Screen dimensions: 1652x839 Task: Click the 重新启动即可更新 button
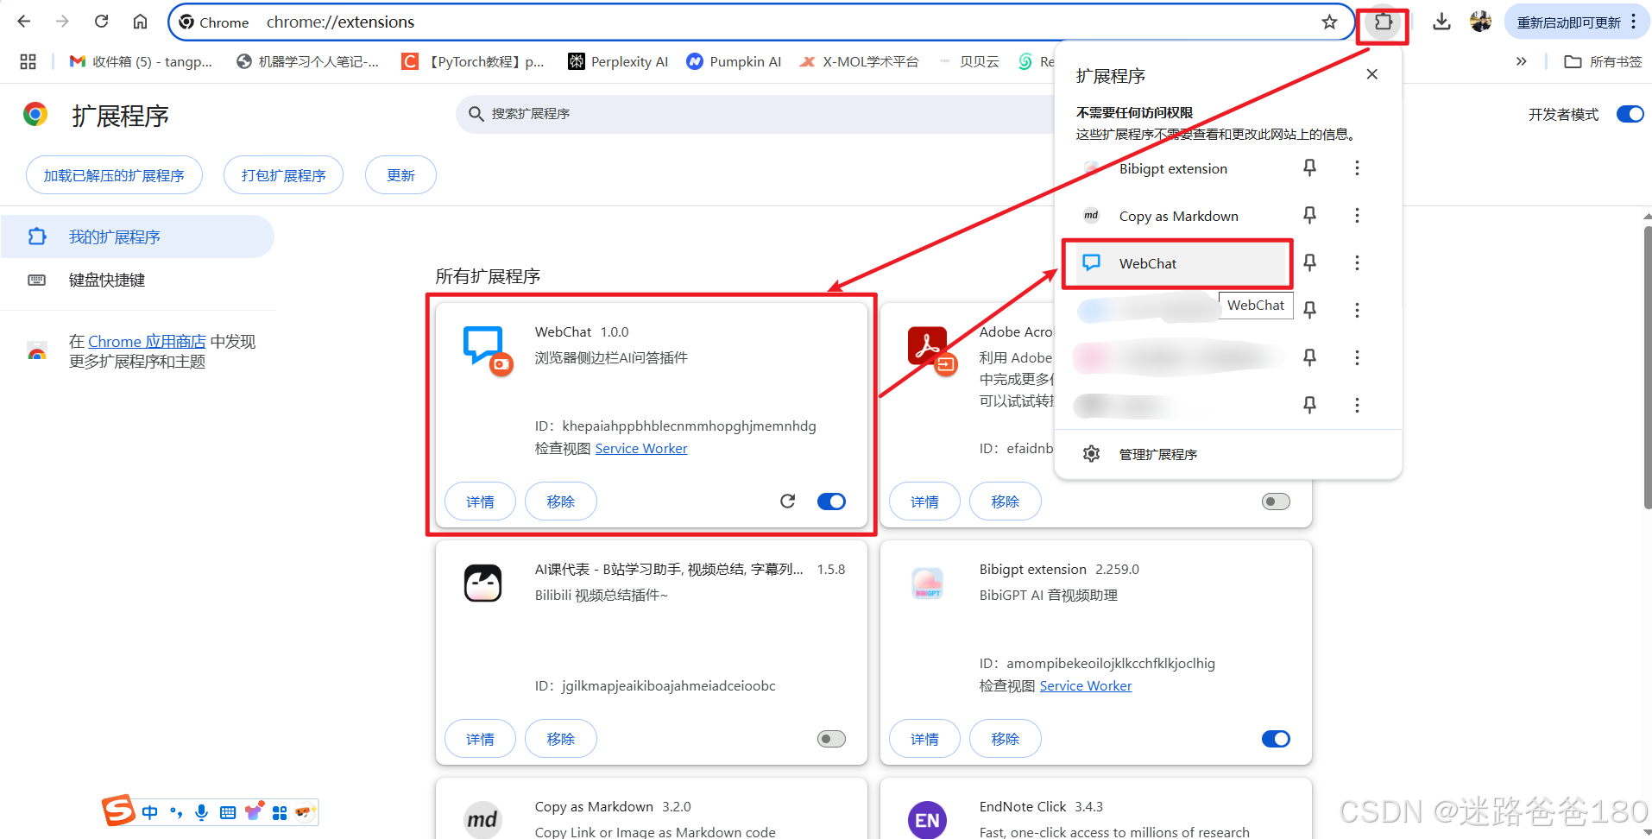tap(1568, 22)
